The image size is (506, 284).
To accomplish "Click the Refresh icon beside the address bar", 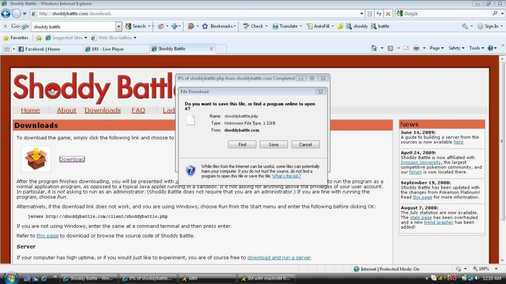I will 379,13.
